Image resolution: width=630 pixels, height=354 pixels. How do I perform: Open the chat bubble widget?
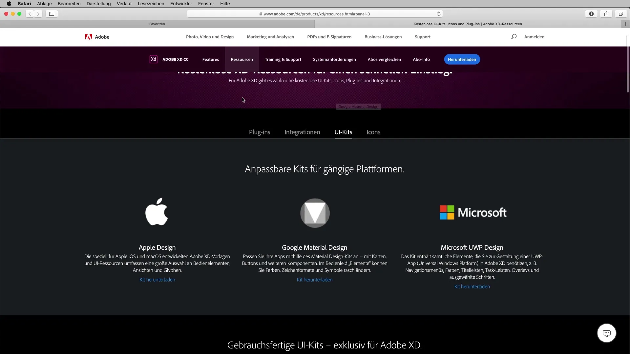[606, 333]
